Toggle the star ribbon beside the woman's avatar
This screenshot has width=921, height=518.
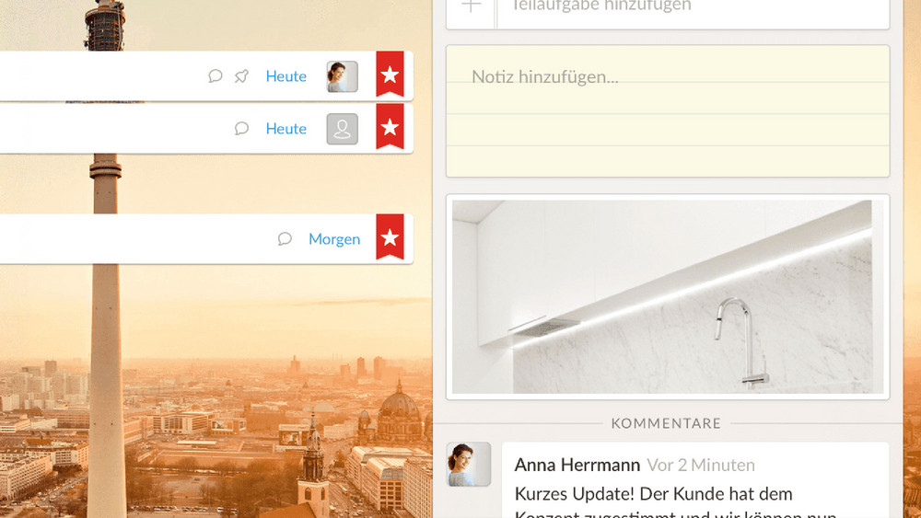(x=390, y=75)
